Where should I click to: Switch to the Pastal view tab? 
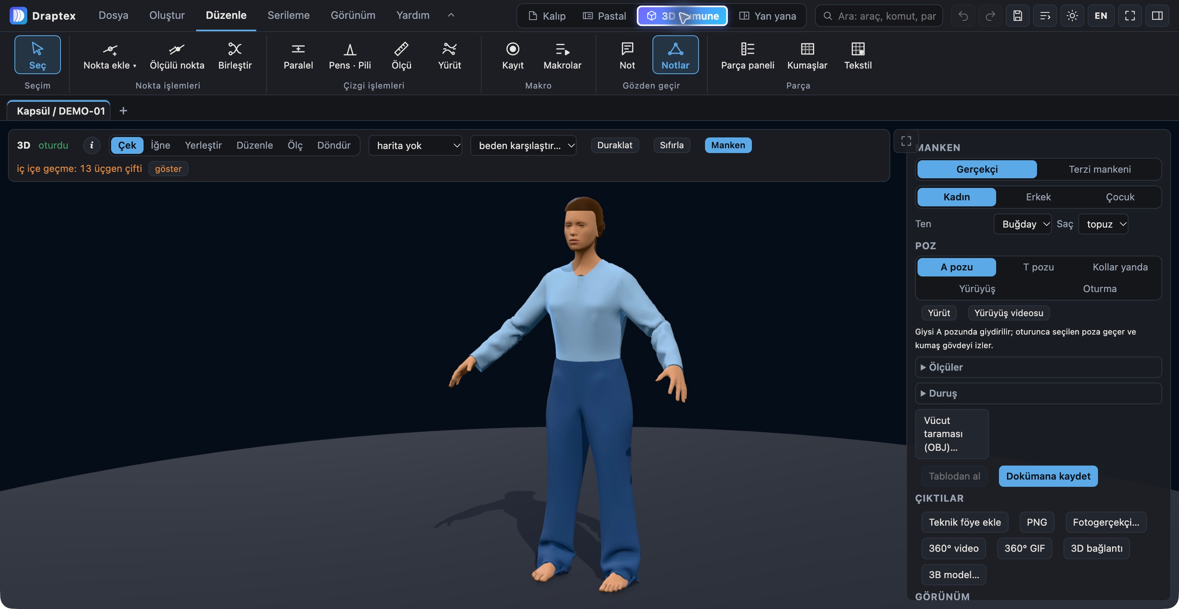click(604, 16)
